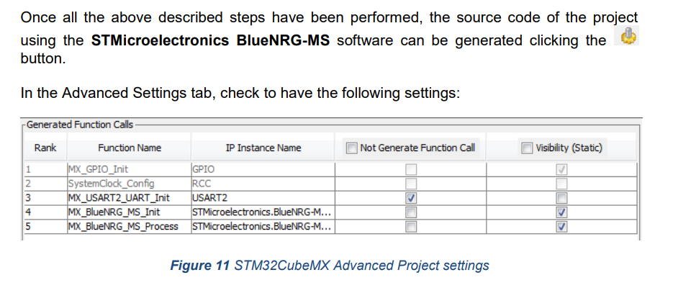673x293 pixels.
Task: Sort by the Rank column header
Action: tap(45, 148)
